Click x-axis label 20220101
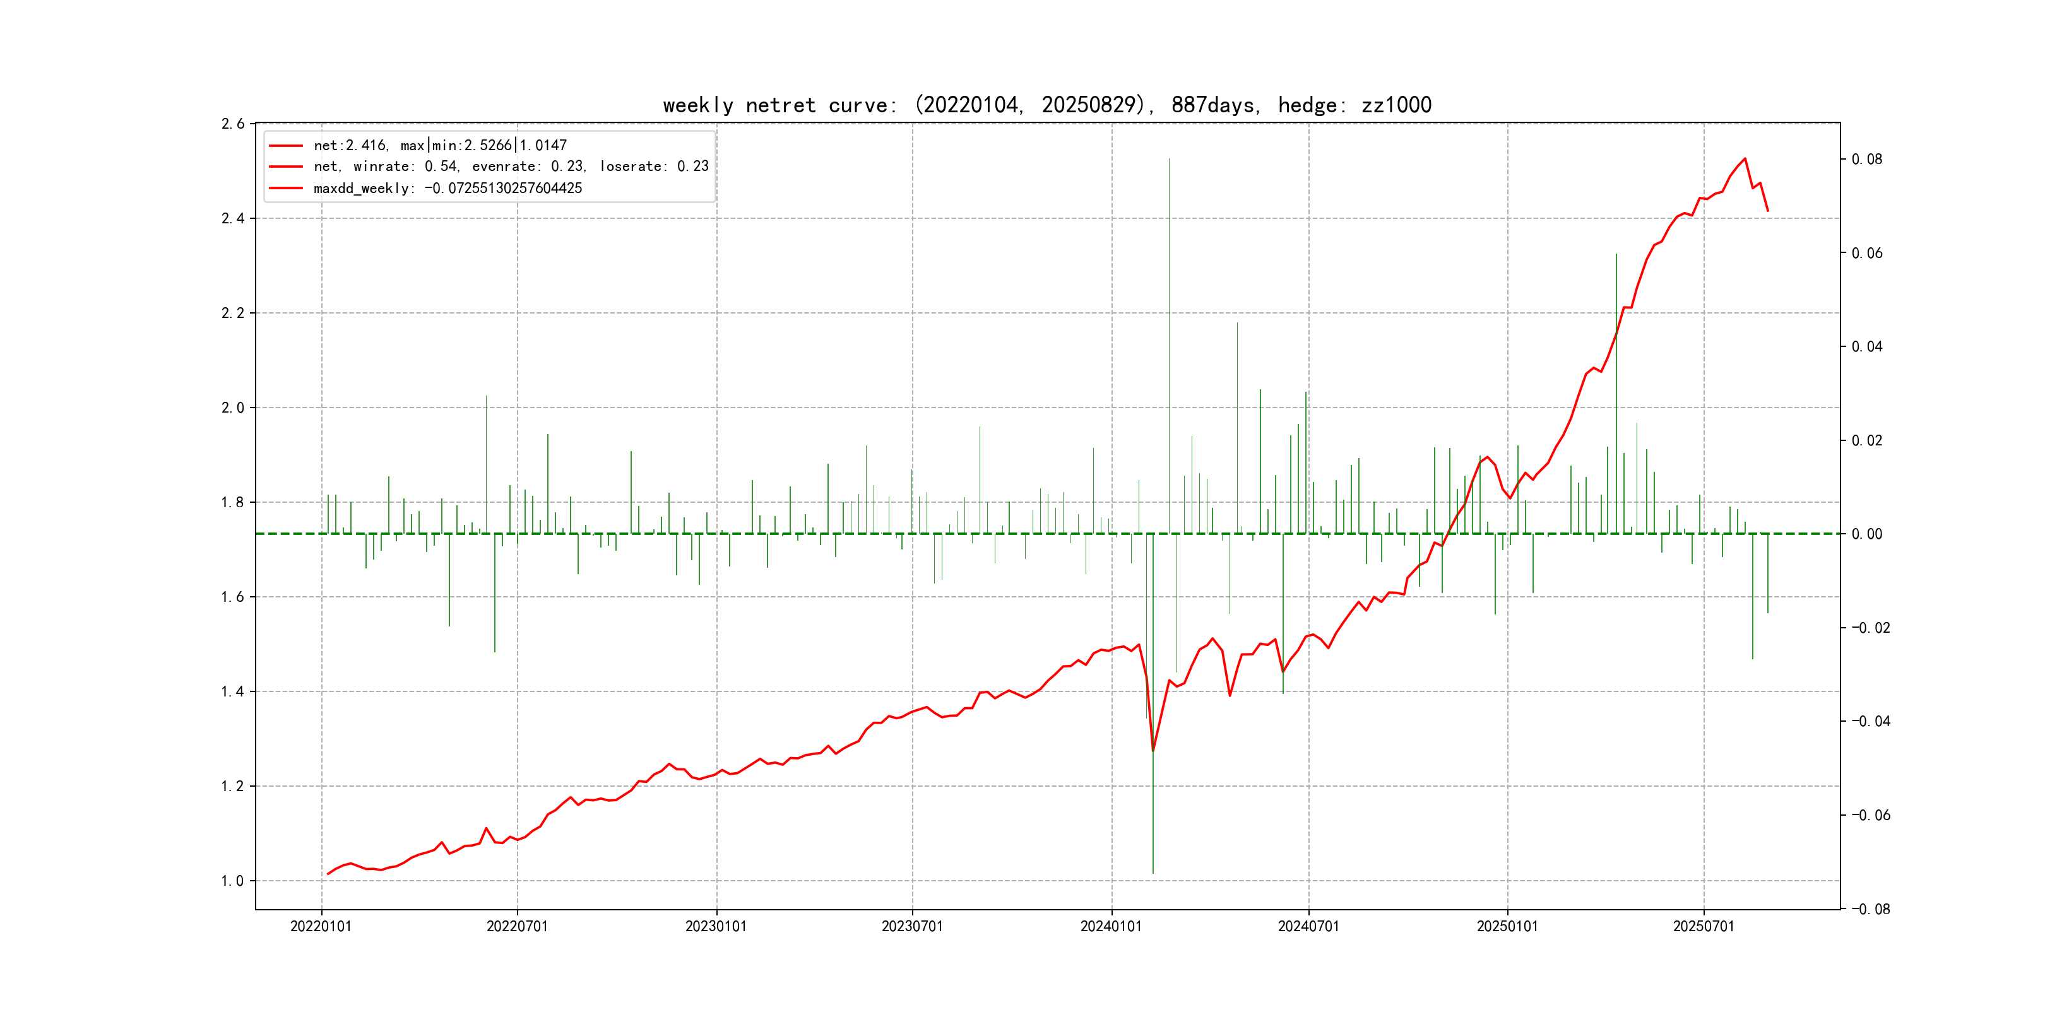Viewport: 2045px width, 1022px height. point(321,926)
